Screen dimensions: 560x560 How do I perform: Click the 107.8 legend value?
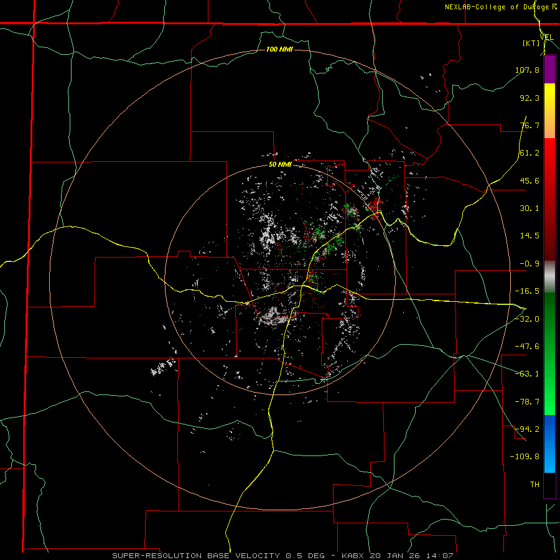[527, 70]
